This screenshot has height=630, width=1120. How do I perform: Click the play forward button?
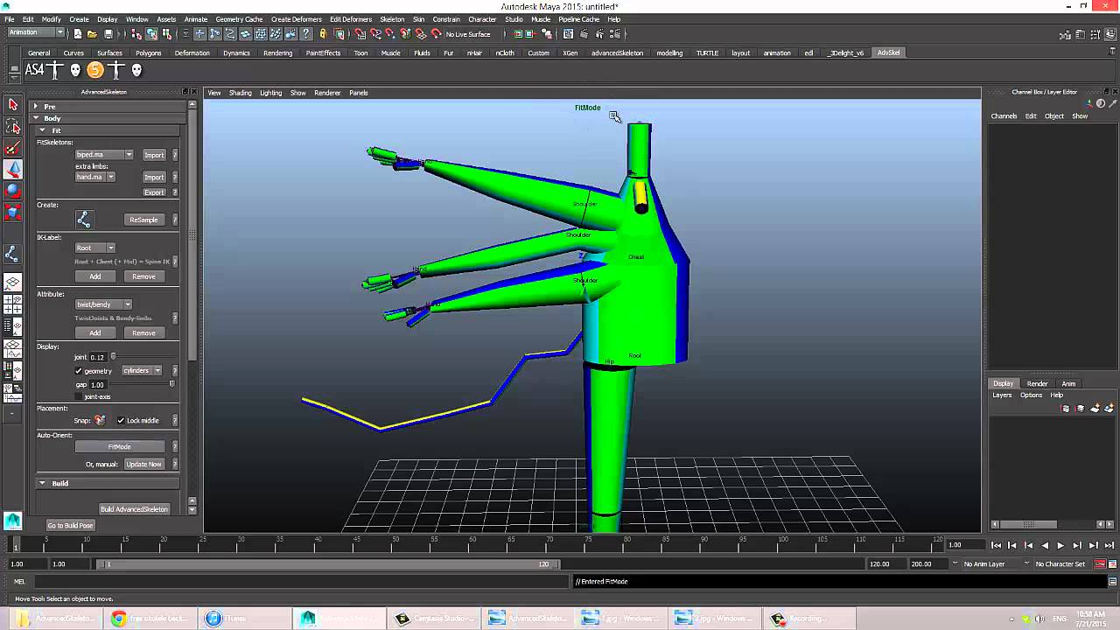coord(1060,545)
